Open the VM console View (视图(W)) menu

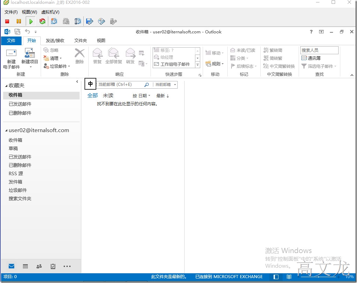point(29,12)
